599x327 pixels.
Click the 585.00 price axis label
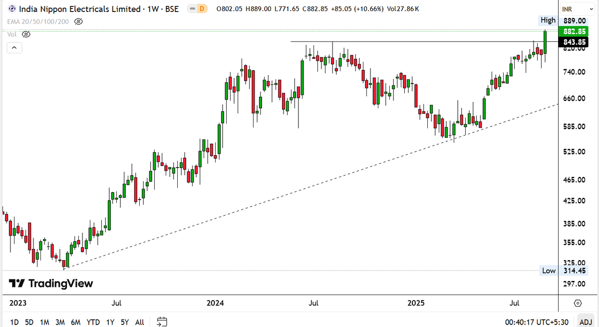tap(575, 127)
